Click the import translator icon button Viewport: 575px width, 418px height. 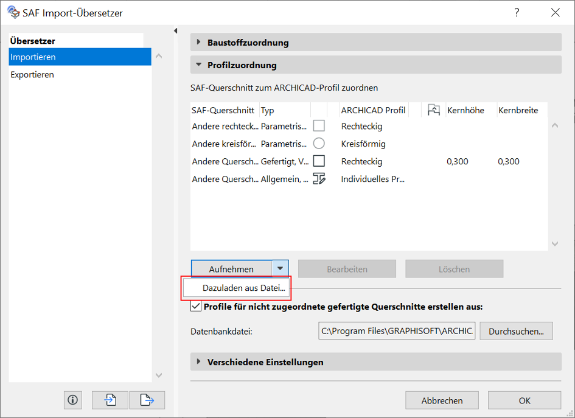click(x=110, y=400)
